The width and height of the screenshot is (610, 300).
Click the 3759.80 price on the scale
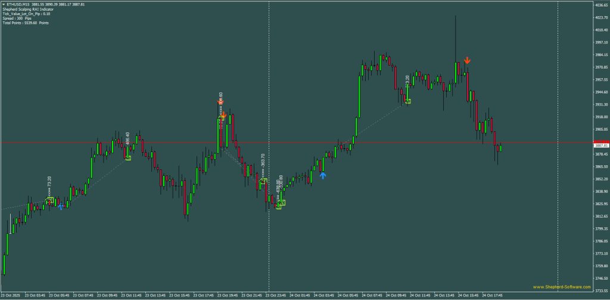click(601, 266)
